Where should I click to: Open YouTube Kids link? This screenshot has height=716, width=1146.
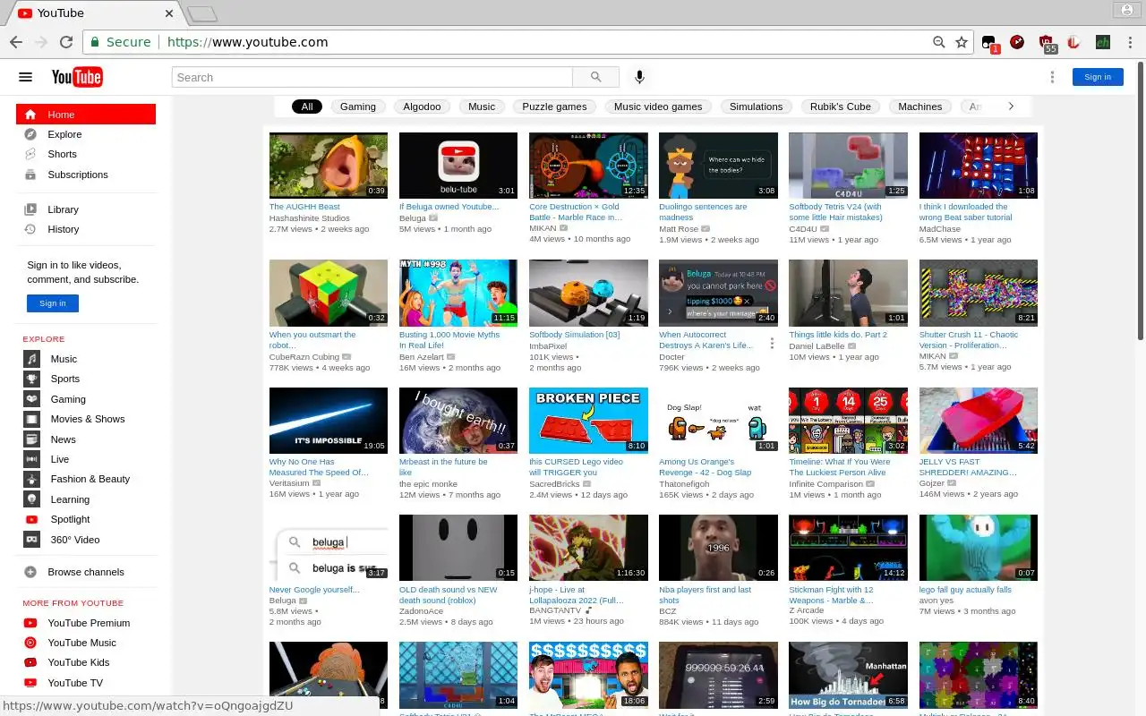pos(86,662)
